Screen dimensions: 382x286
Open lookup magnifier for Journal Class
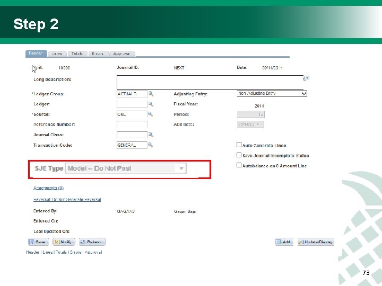[151, 135]
